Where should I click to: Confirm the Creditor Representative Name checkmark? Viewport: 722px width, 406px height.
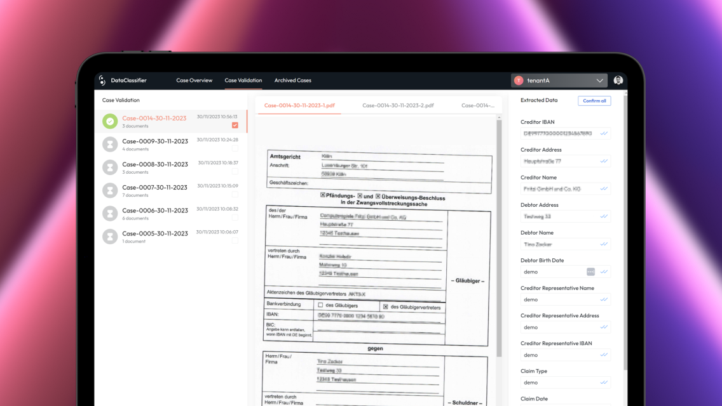(x=604, y=299)
